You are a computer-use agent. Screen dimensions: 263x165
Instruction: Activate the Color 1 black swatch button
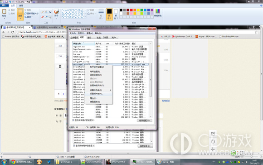click(x=109, y=14)
